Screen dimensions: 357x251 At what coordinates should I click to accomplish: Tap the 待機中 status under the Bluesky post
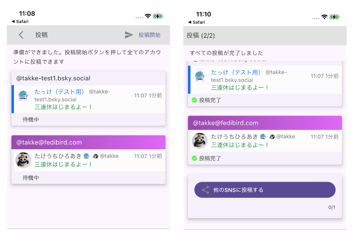tap(31, 120)
